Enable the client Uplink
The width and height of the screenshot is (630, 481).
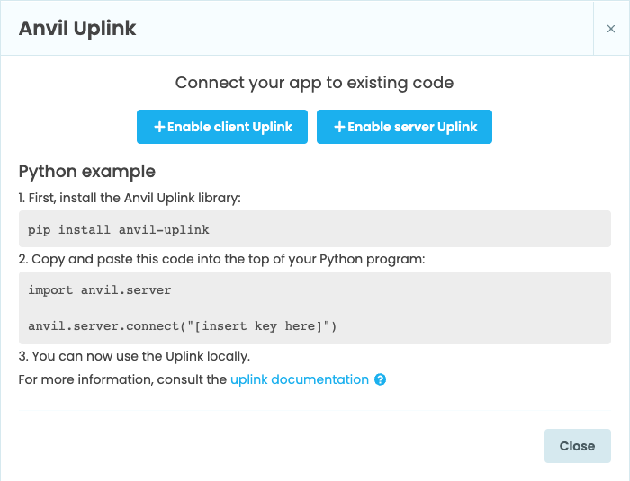[222, 127]
